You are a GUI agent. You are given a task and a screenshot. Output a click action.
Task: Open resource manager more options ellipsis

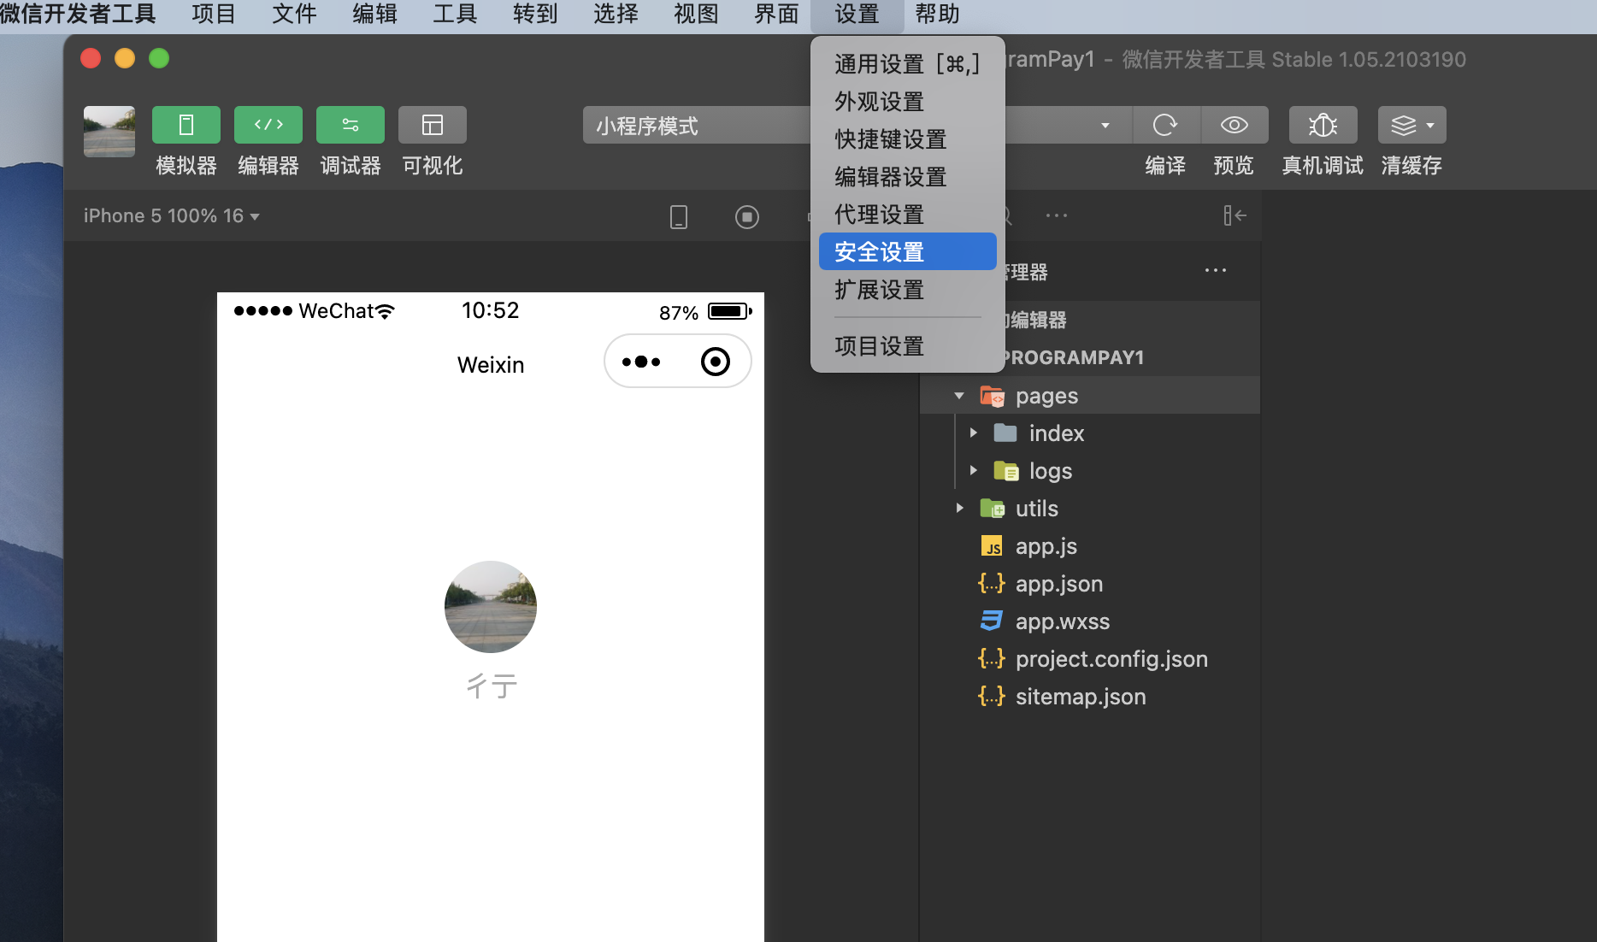(1215, 270)
